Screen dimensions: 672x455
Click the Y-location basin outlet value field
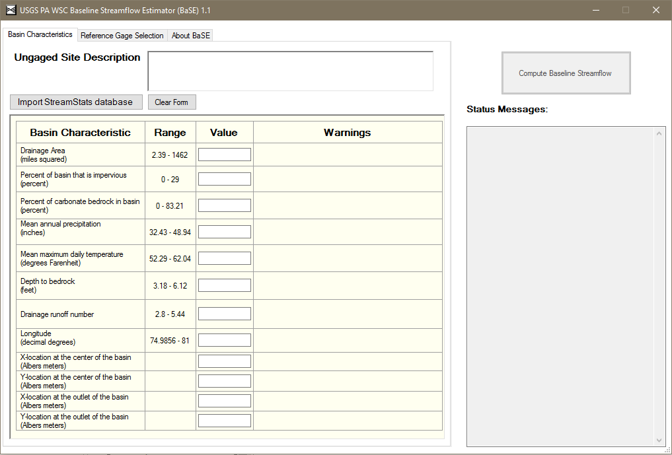tap(225, 420)
